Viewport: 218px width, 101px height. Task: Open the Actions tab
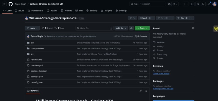click(x=52, y=11)
